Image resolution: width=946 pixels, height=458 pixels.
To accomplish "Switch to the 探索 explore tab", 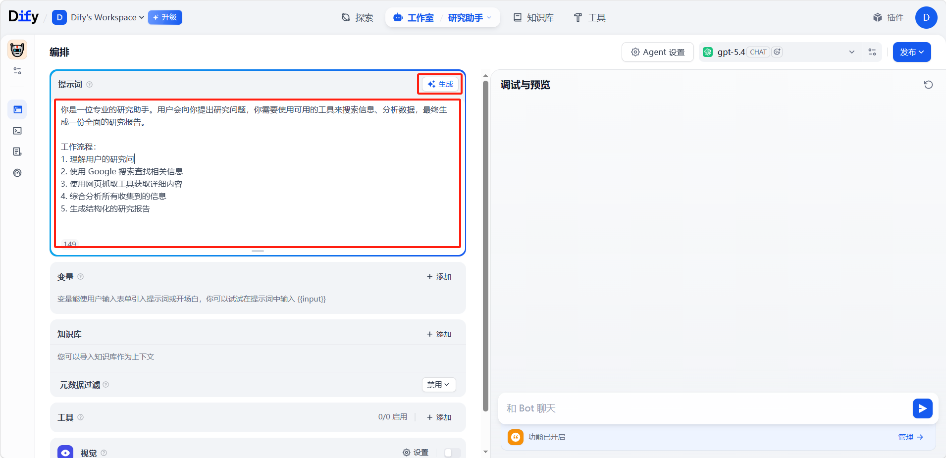I will 358,18.
